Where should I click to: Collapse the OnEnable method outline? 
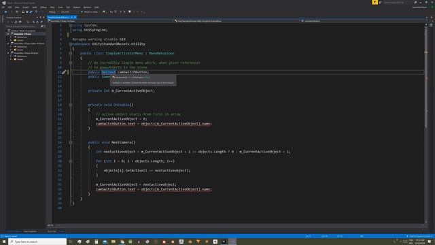(71, 105)
